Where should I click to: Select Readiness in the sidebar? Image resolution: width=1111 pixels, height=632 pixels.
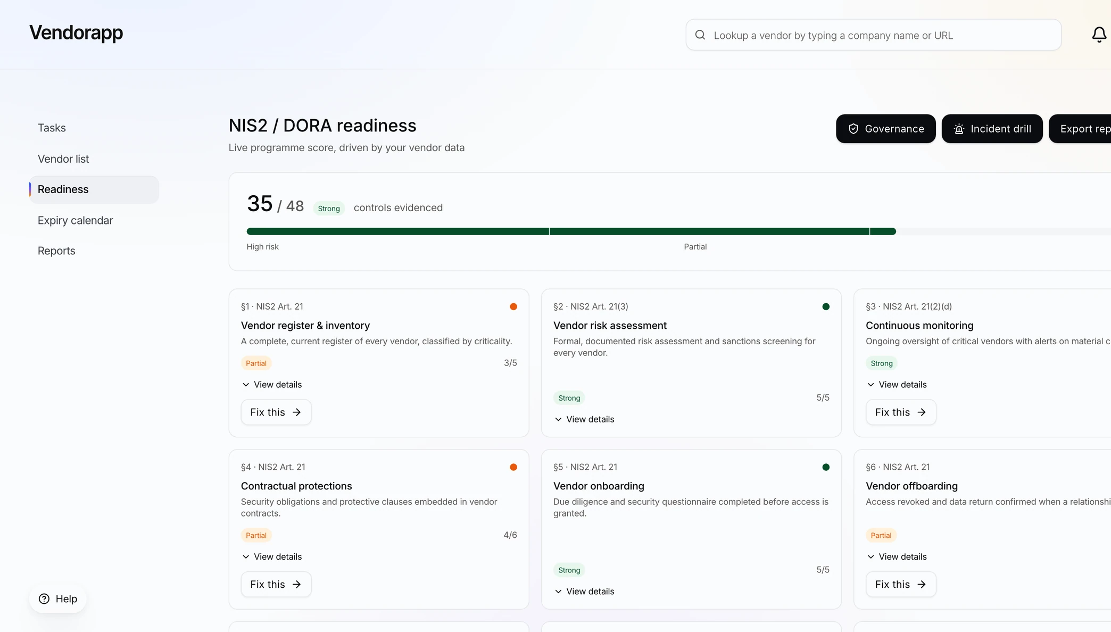(94, 189)
